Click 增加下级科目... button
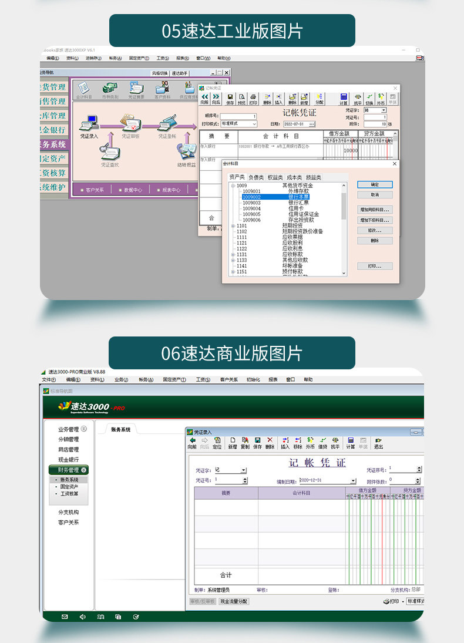This screenshot has width=464, height=643. [x=375, y=221]
